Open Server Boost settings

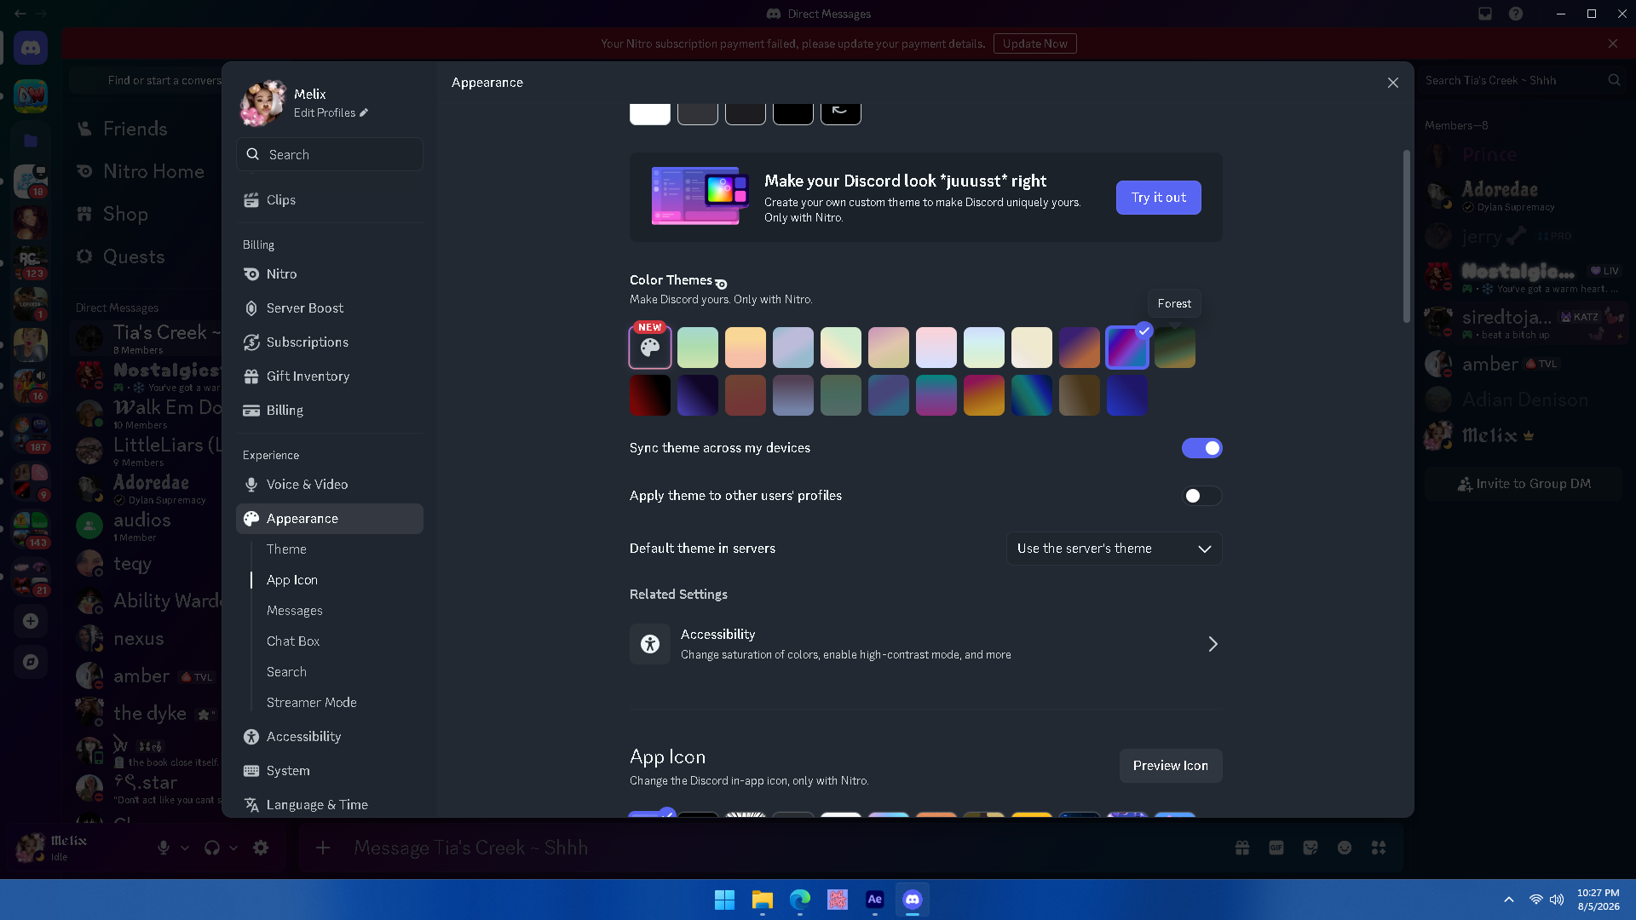tap(330, 308)
